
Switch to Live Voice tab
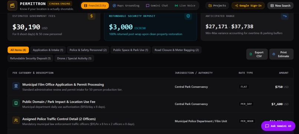click(x=185, y=6)
